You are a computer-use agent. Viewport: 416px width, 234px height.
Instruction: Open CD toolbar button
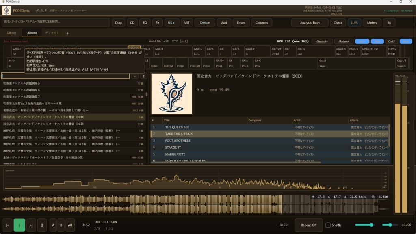click(132, 23)
